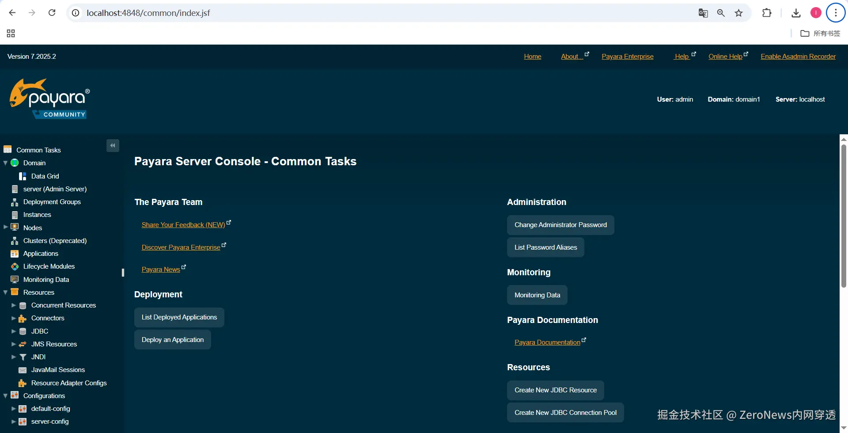The height and width of the screenshot is (433, 848).
Task: Expand the Connectors tree node
Action: point(13,318)
